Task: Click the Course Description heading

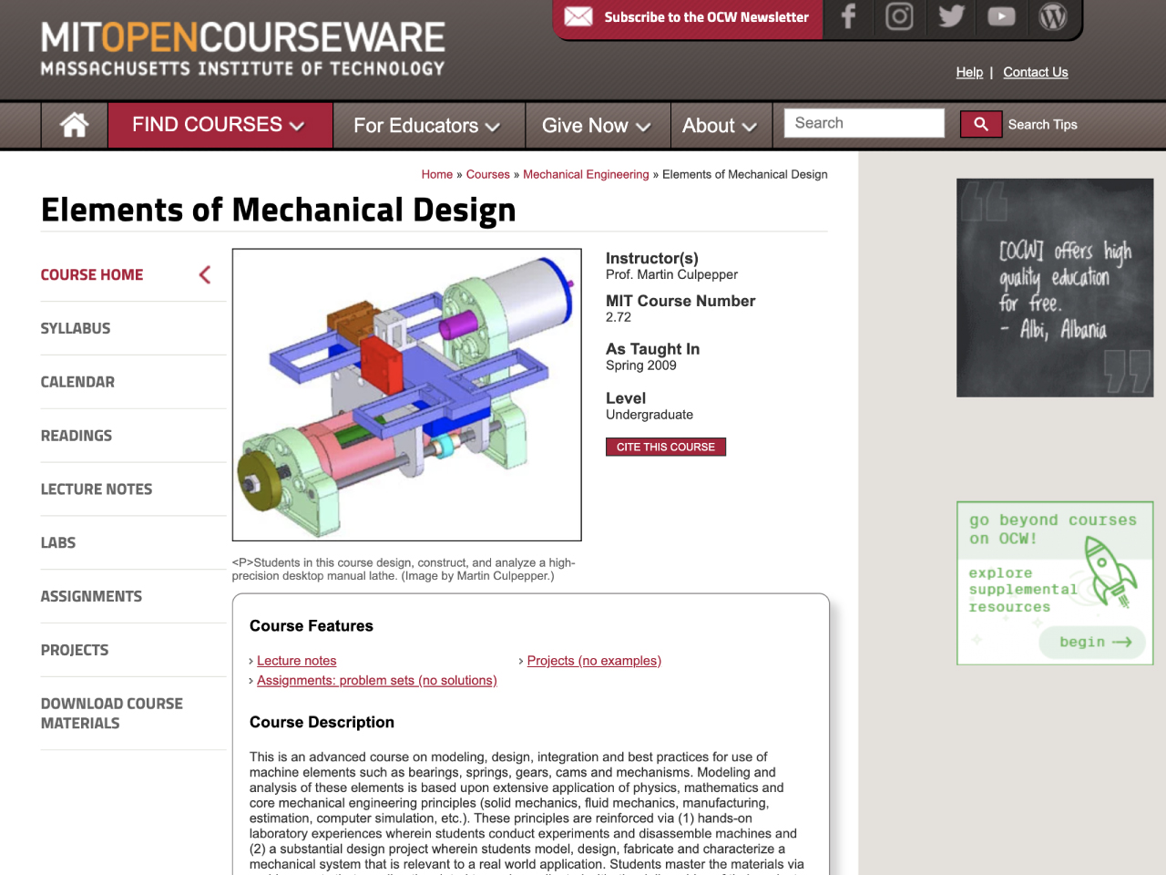Action: (322, 723)
